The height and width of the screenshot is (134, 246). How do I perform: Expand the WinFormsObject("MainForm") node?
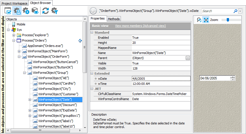pyautogui.click(x=19, y=51)
